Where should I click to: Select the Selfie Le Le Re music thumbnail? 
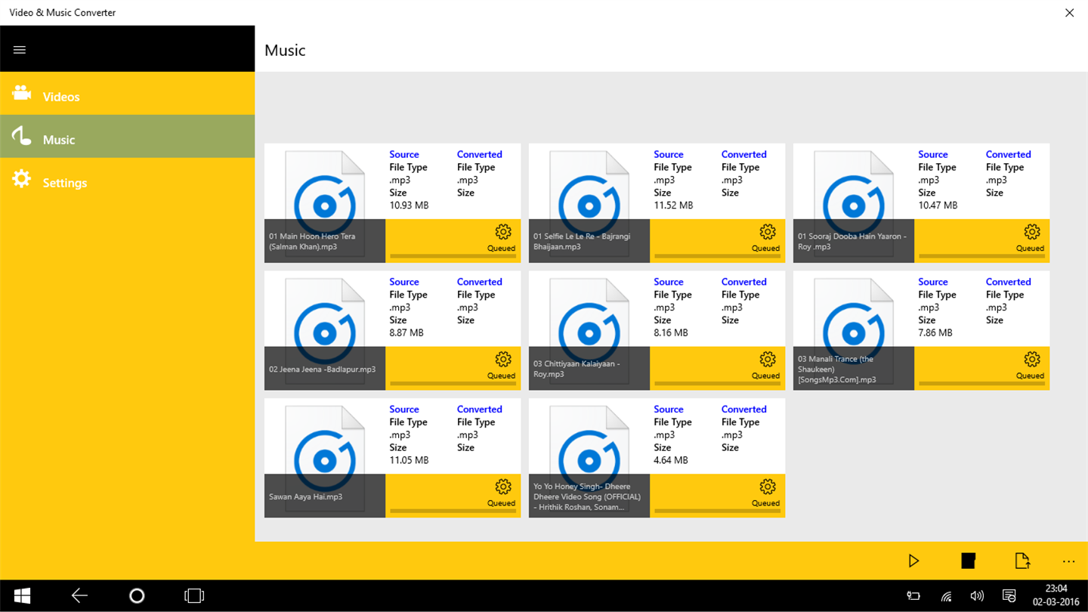(x=589, y=203)
